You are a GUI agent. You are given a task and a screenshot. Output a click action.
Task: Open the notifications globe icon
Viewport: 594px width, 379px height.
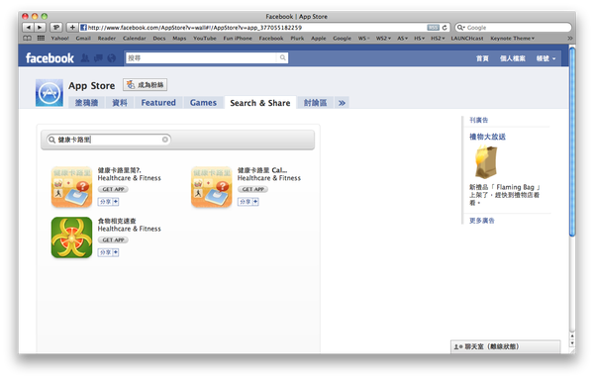point(111,58)
